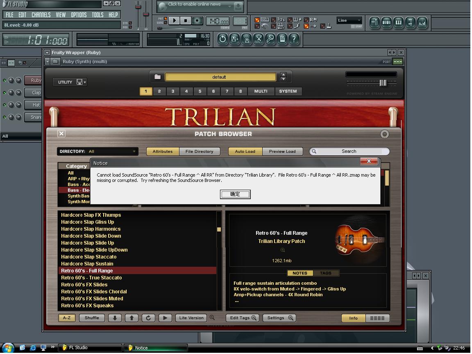Open the step sequencer window icon
472x354 pixels.
tap(386, 23)
